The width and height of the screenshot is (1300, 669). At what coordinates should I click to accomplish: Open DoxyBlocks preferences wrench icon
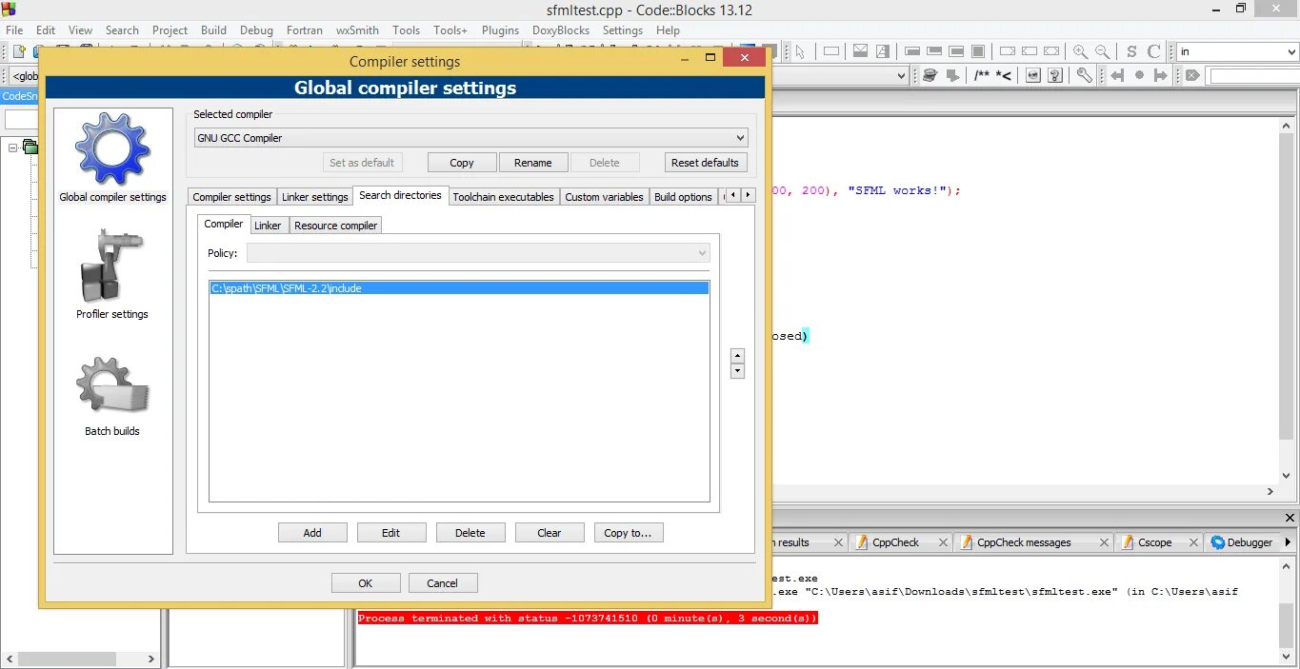(1085, 75)
